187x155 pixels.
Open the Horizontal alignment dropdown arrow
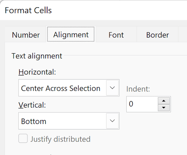tap(112, 88)
